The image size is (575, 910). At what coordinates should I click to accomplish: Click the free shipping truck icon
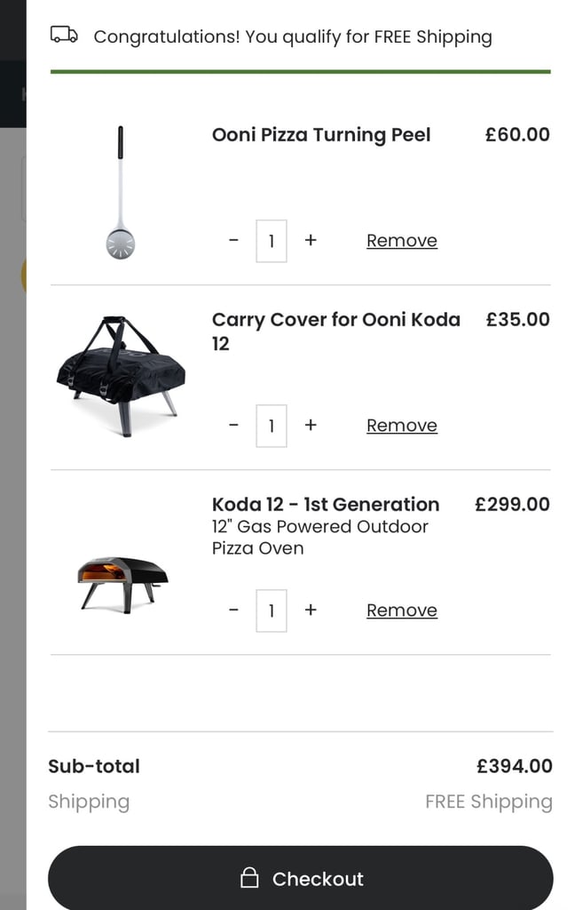point(65,35)
